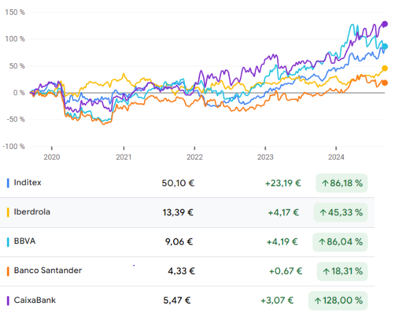Open Banco Santander stock details
The height and width of the screenshot is (316, 395).
pyautogui.click(x=48, y=270)
